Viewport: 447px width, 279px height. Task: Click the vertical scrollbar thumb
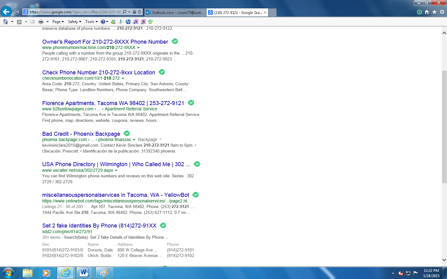tap(444, 126)
